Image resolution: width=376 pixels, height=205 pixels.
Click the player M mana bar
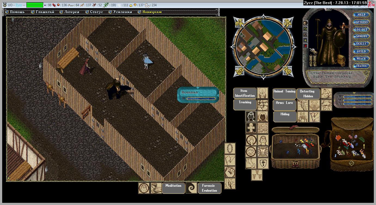[x=357, y=100]
